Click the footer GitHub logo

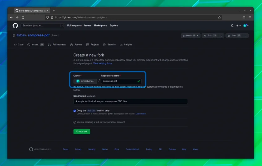(31, 149)
